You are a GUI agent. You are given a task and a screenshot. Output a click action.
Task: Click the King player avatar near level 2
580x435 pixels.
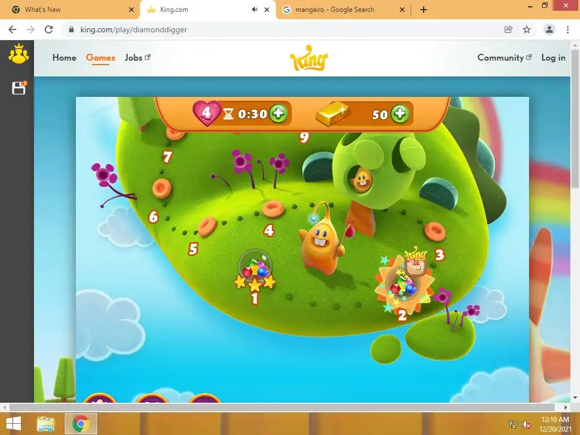point(416,263)
